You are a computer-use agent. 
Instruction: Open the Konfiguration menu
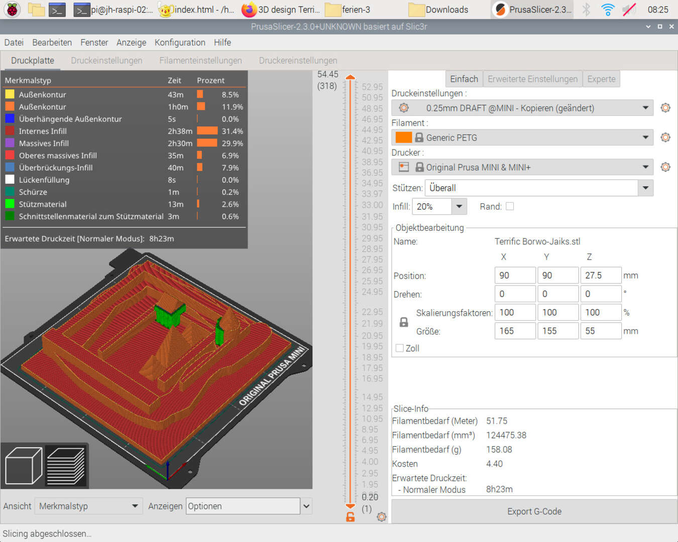tap(180, 43)
